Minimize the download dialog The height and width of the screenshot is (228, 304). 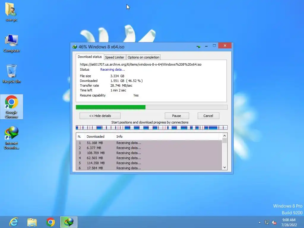(206, 46)
